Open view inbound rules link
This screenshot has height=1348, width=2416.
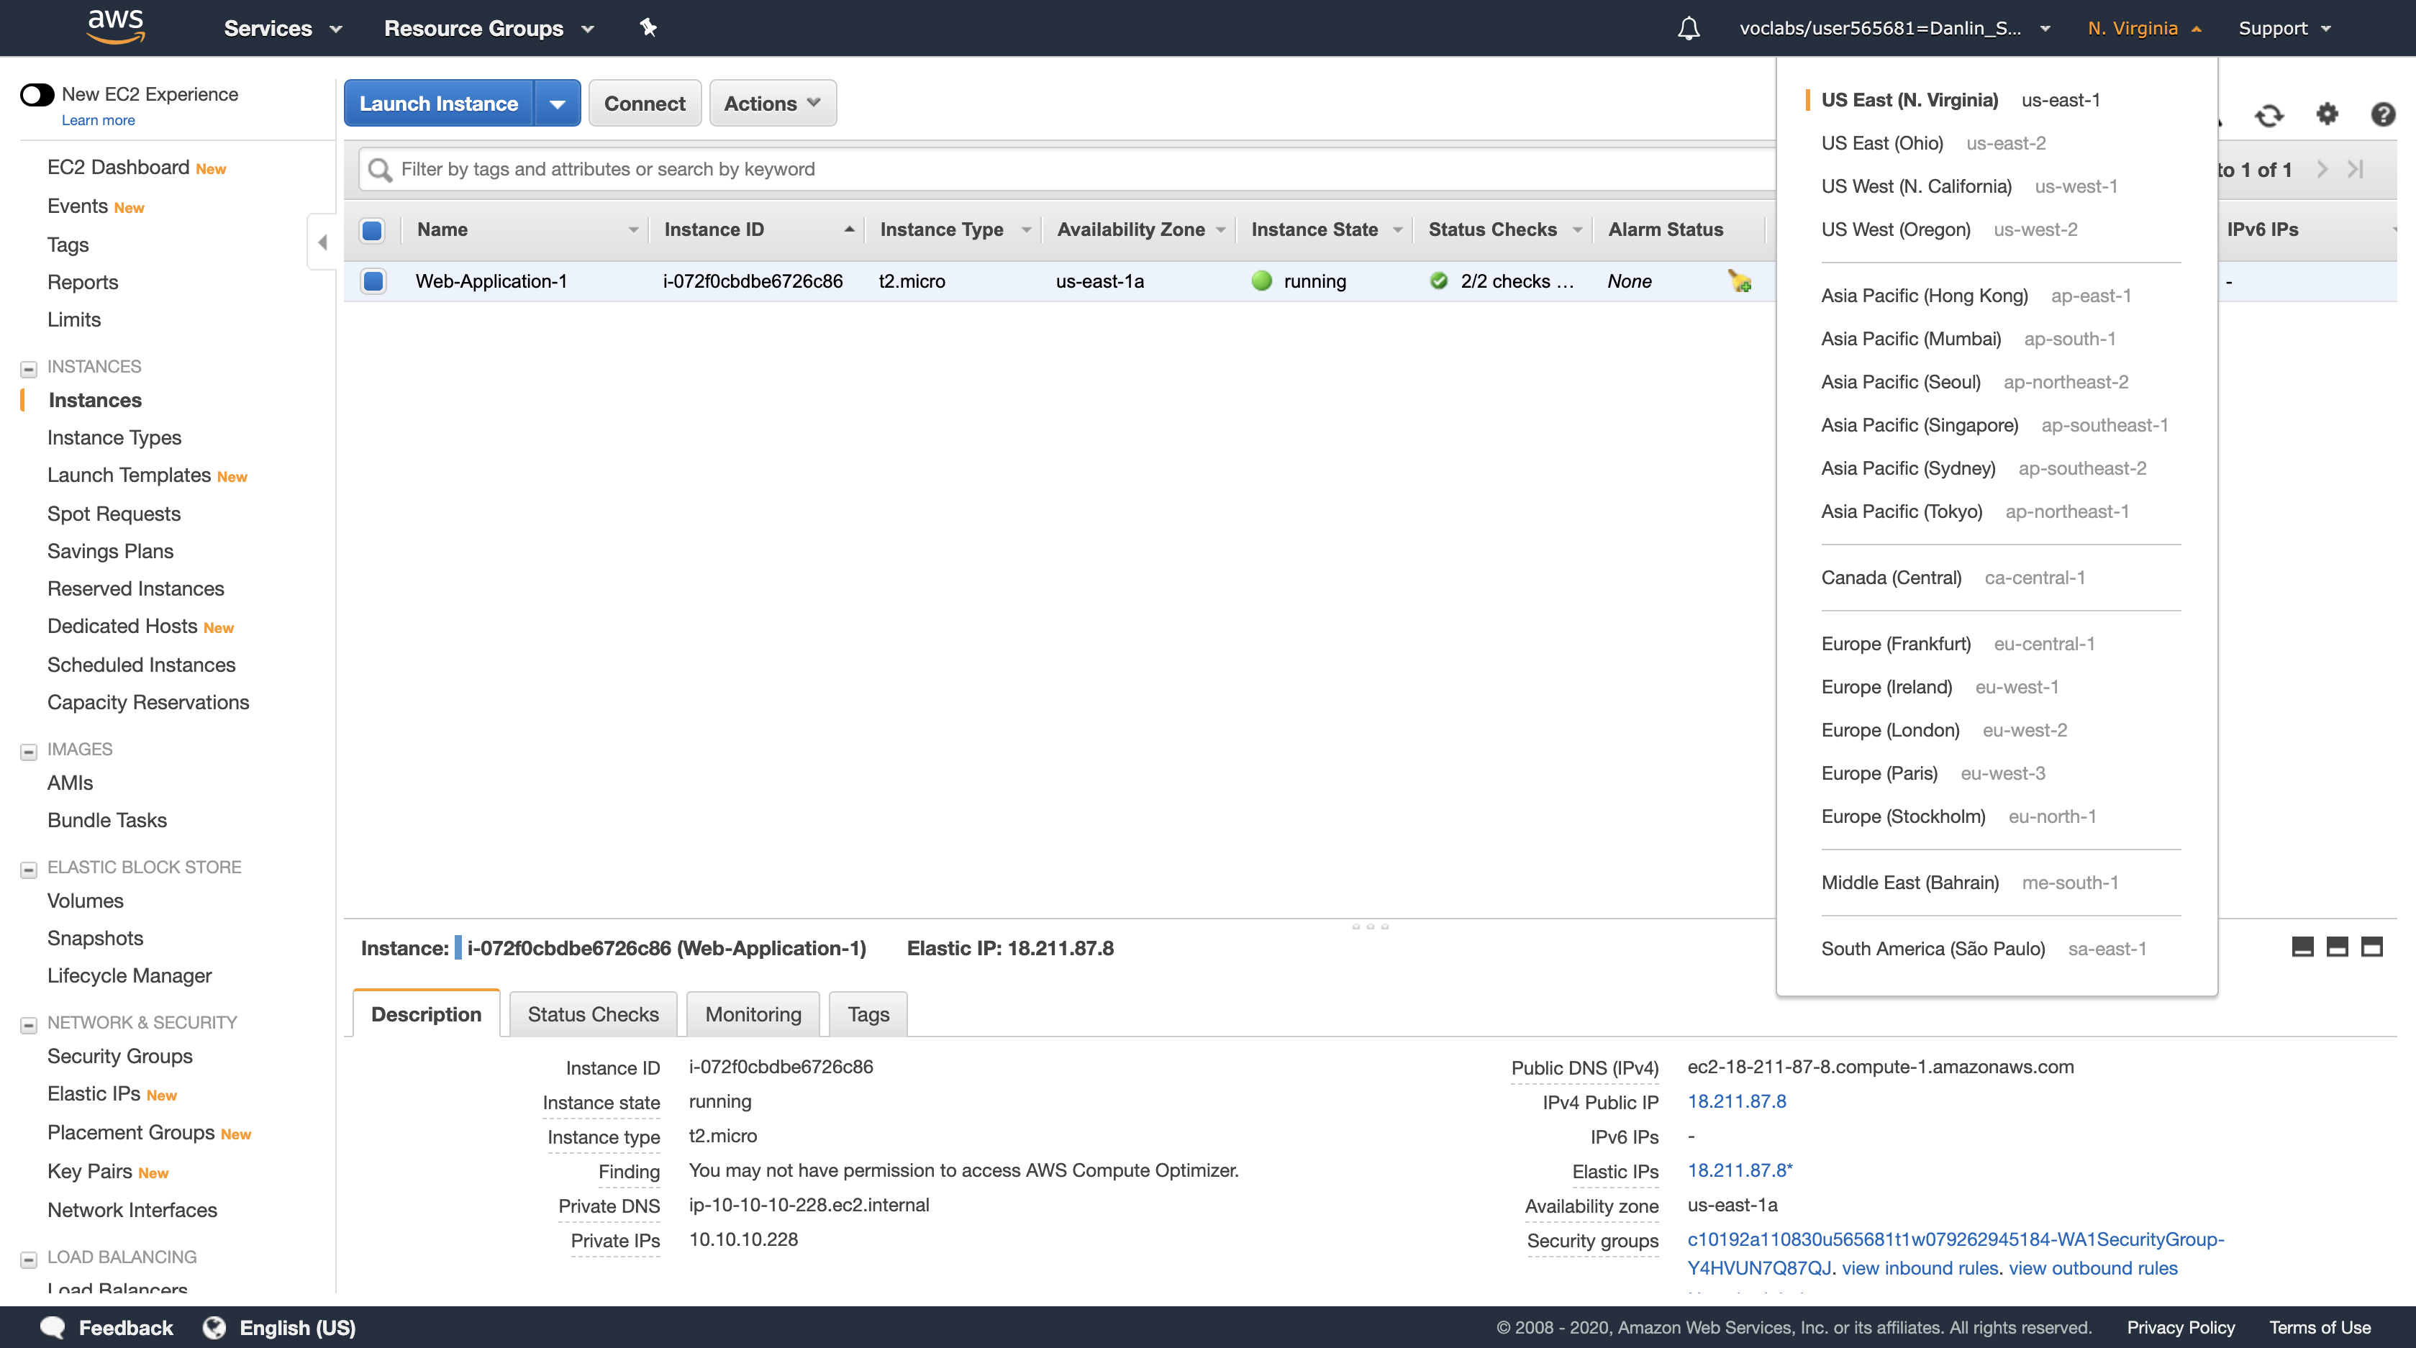pos(1919,1268)
